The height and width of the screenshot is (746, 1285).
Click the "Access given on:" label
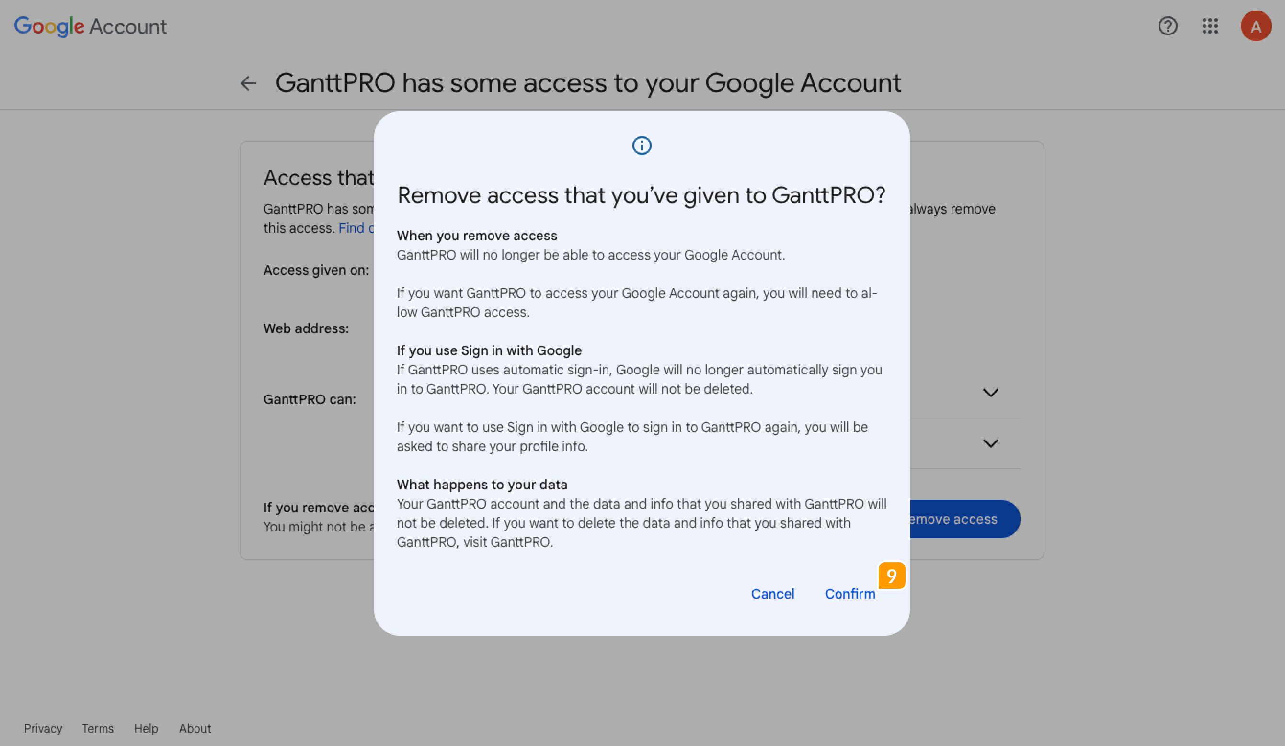click(x=316, y=270)
